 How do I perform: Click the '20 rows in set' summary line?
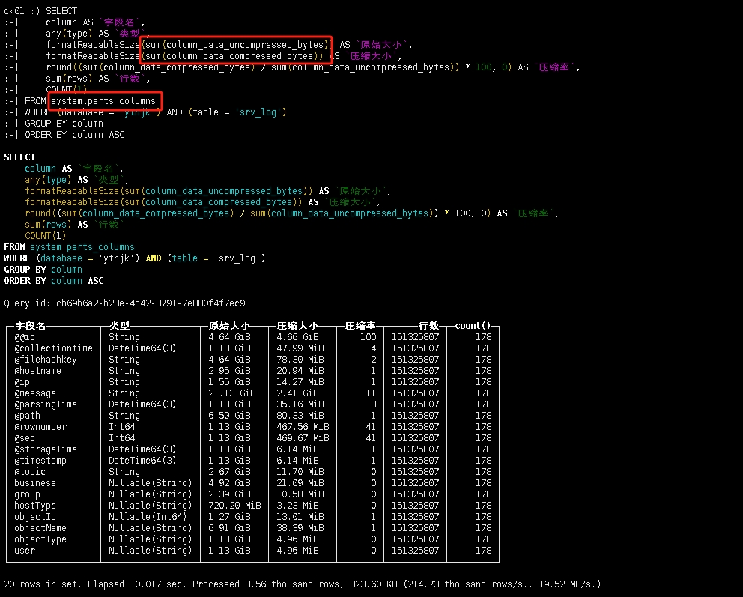coord(303,584)
